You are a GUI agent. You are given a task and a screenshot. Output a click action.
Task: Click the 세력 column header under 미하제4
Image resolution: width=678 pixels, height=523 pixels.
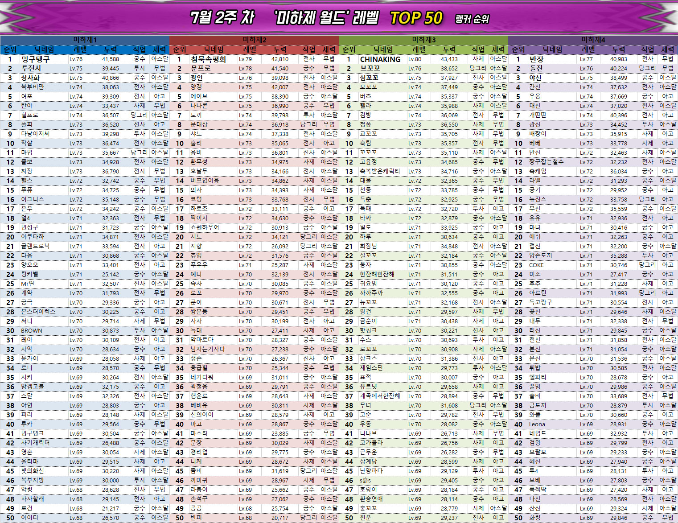point(667,49)
